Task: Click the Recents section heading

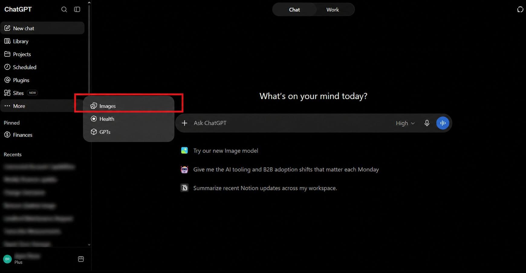Action: point(13,154)
